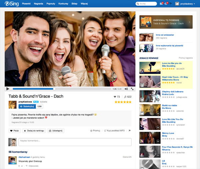Expand the Więcej menu

click(84, 4)
